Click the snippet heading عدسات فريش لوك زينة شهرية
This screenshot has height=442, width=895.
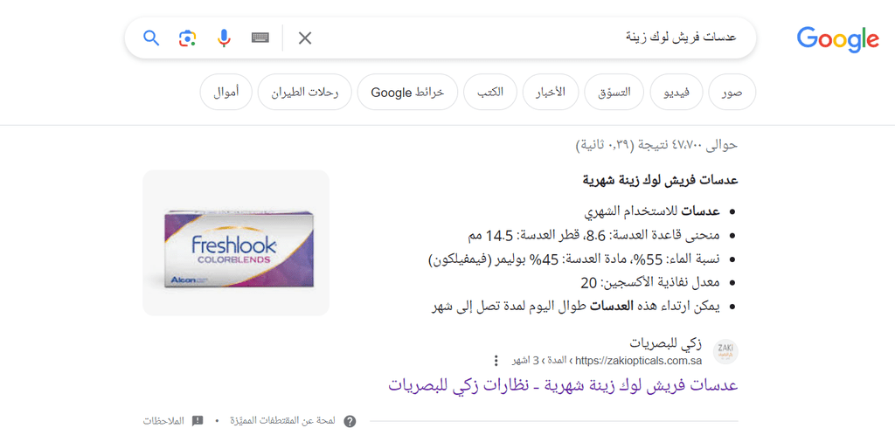[x=661, y=181]
